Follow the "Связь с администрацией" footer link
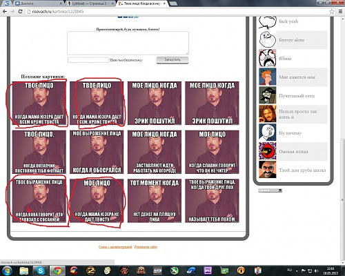 pos(115,247)
